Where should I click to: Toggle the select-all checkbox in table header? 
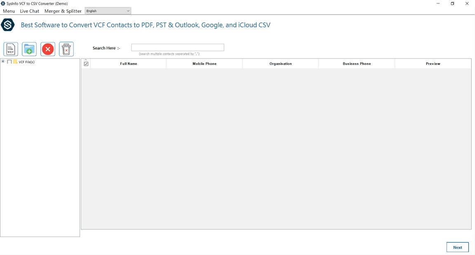[x=86, y=64]
